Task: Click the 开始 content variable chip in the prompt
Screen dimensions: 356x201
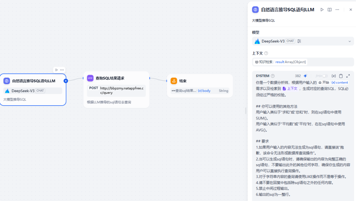Action: click(333, 83)
